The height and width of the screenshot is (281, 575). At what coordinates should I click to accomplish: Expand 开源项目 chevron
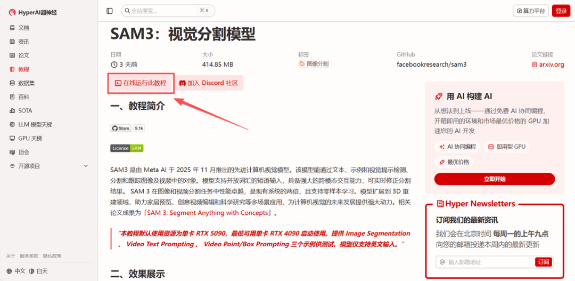coord(86,166)
